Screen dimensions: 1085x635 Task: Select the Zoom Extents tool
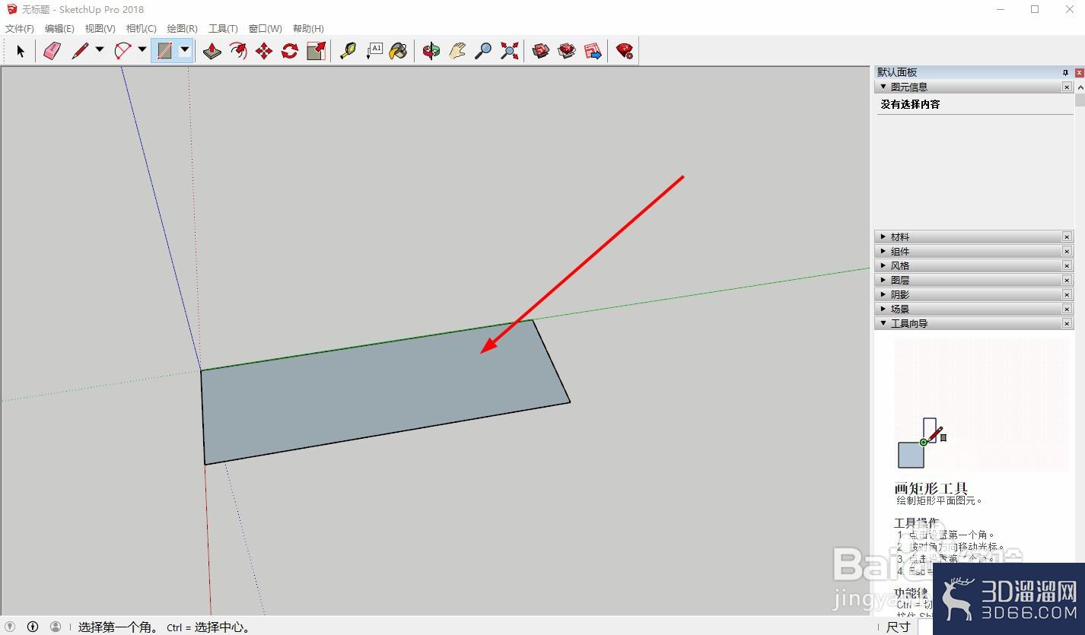(x=509, y=51)
